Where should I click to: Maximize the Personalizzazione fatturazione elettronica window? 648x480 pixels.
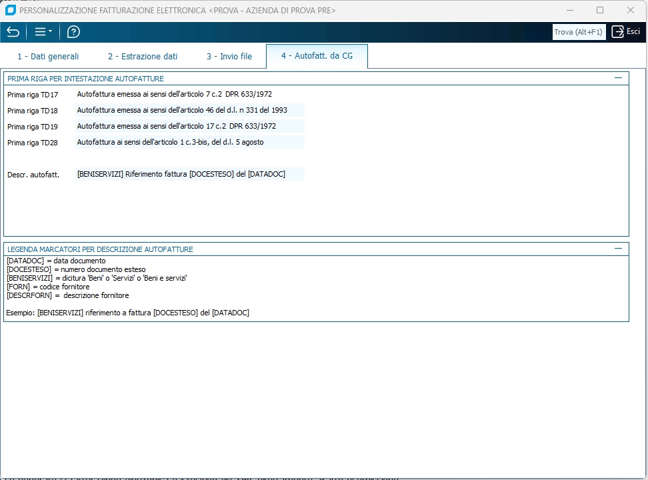pyautogui.click(x=600, y=11)
